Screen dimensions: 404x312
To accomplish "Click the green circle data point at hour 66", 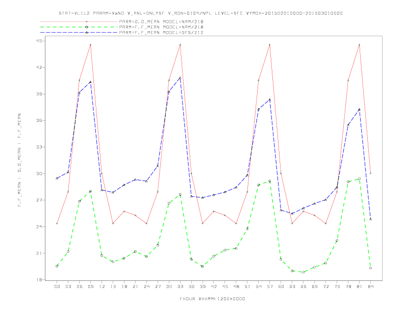I will (x=304, y=272).
